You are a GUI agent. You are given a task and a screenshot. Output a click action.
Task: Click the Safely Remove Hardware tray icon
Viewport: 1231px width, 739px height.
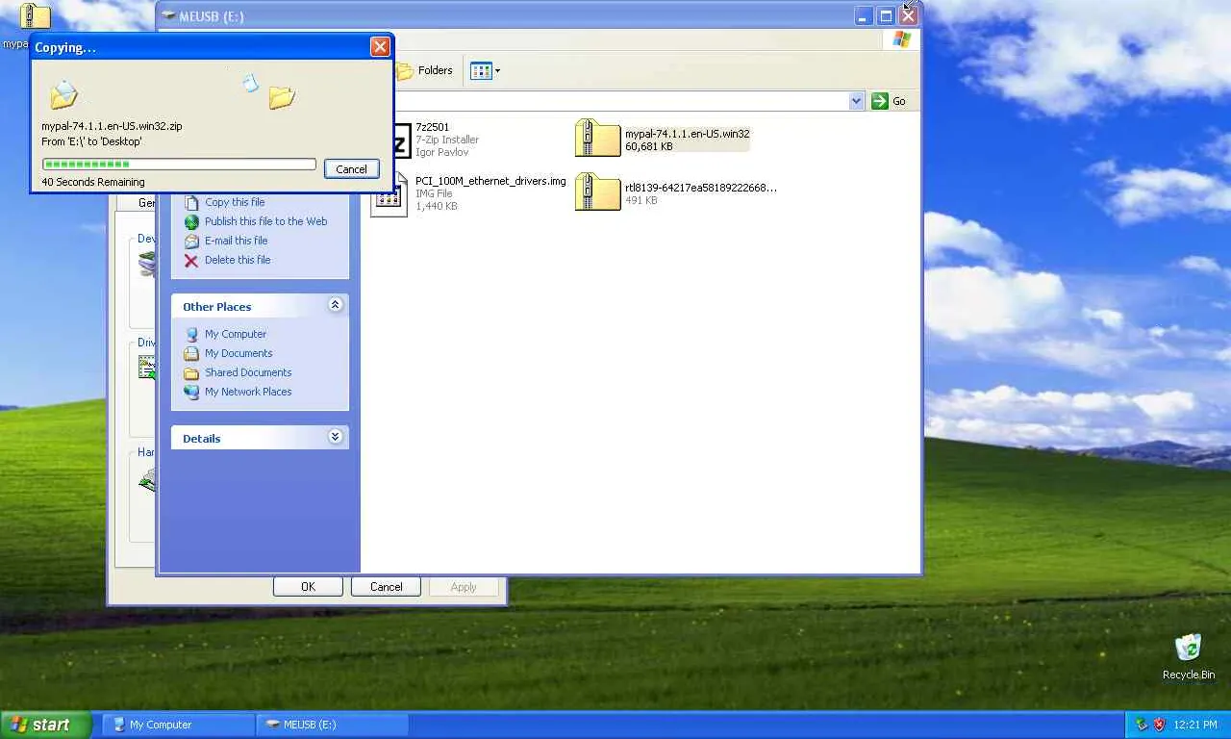[1142, 725]
